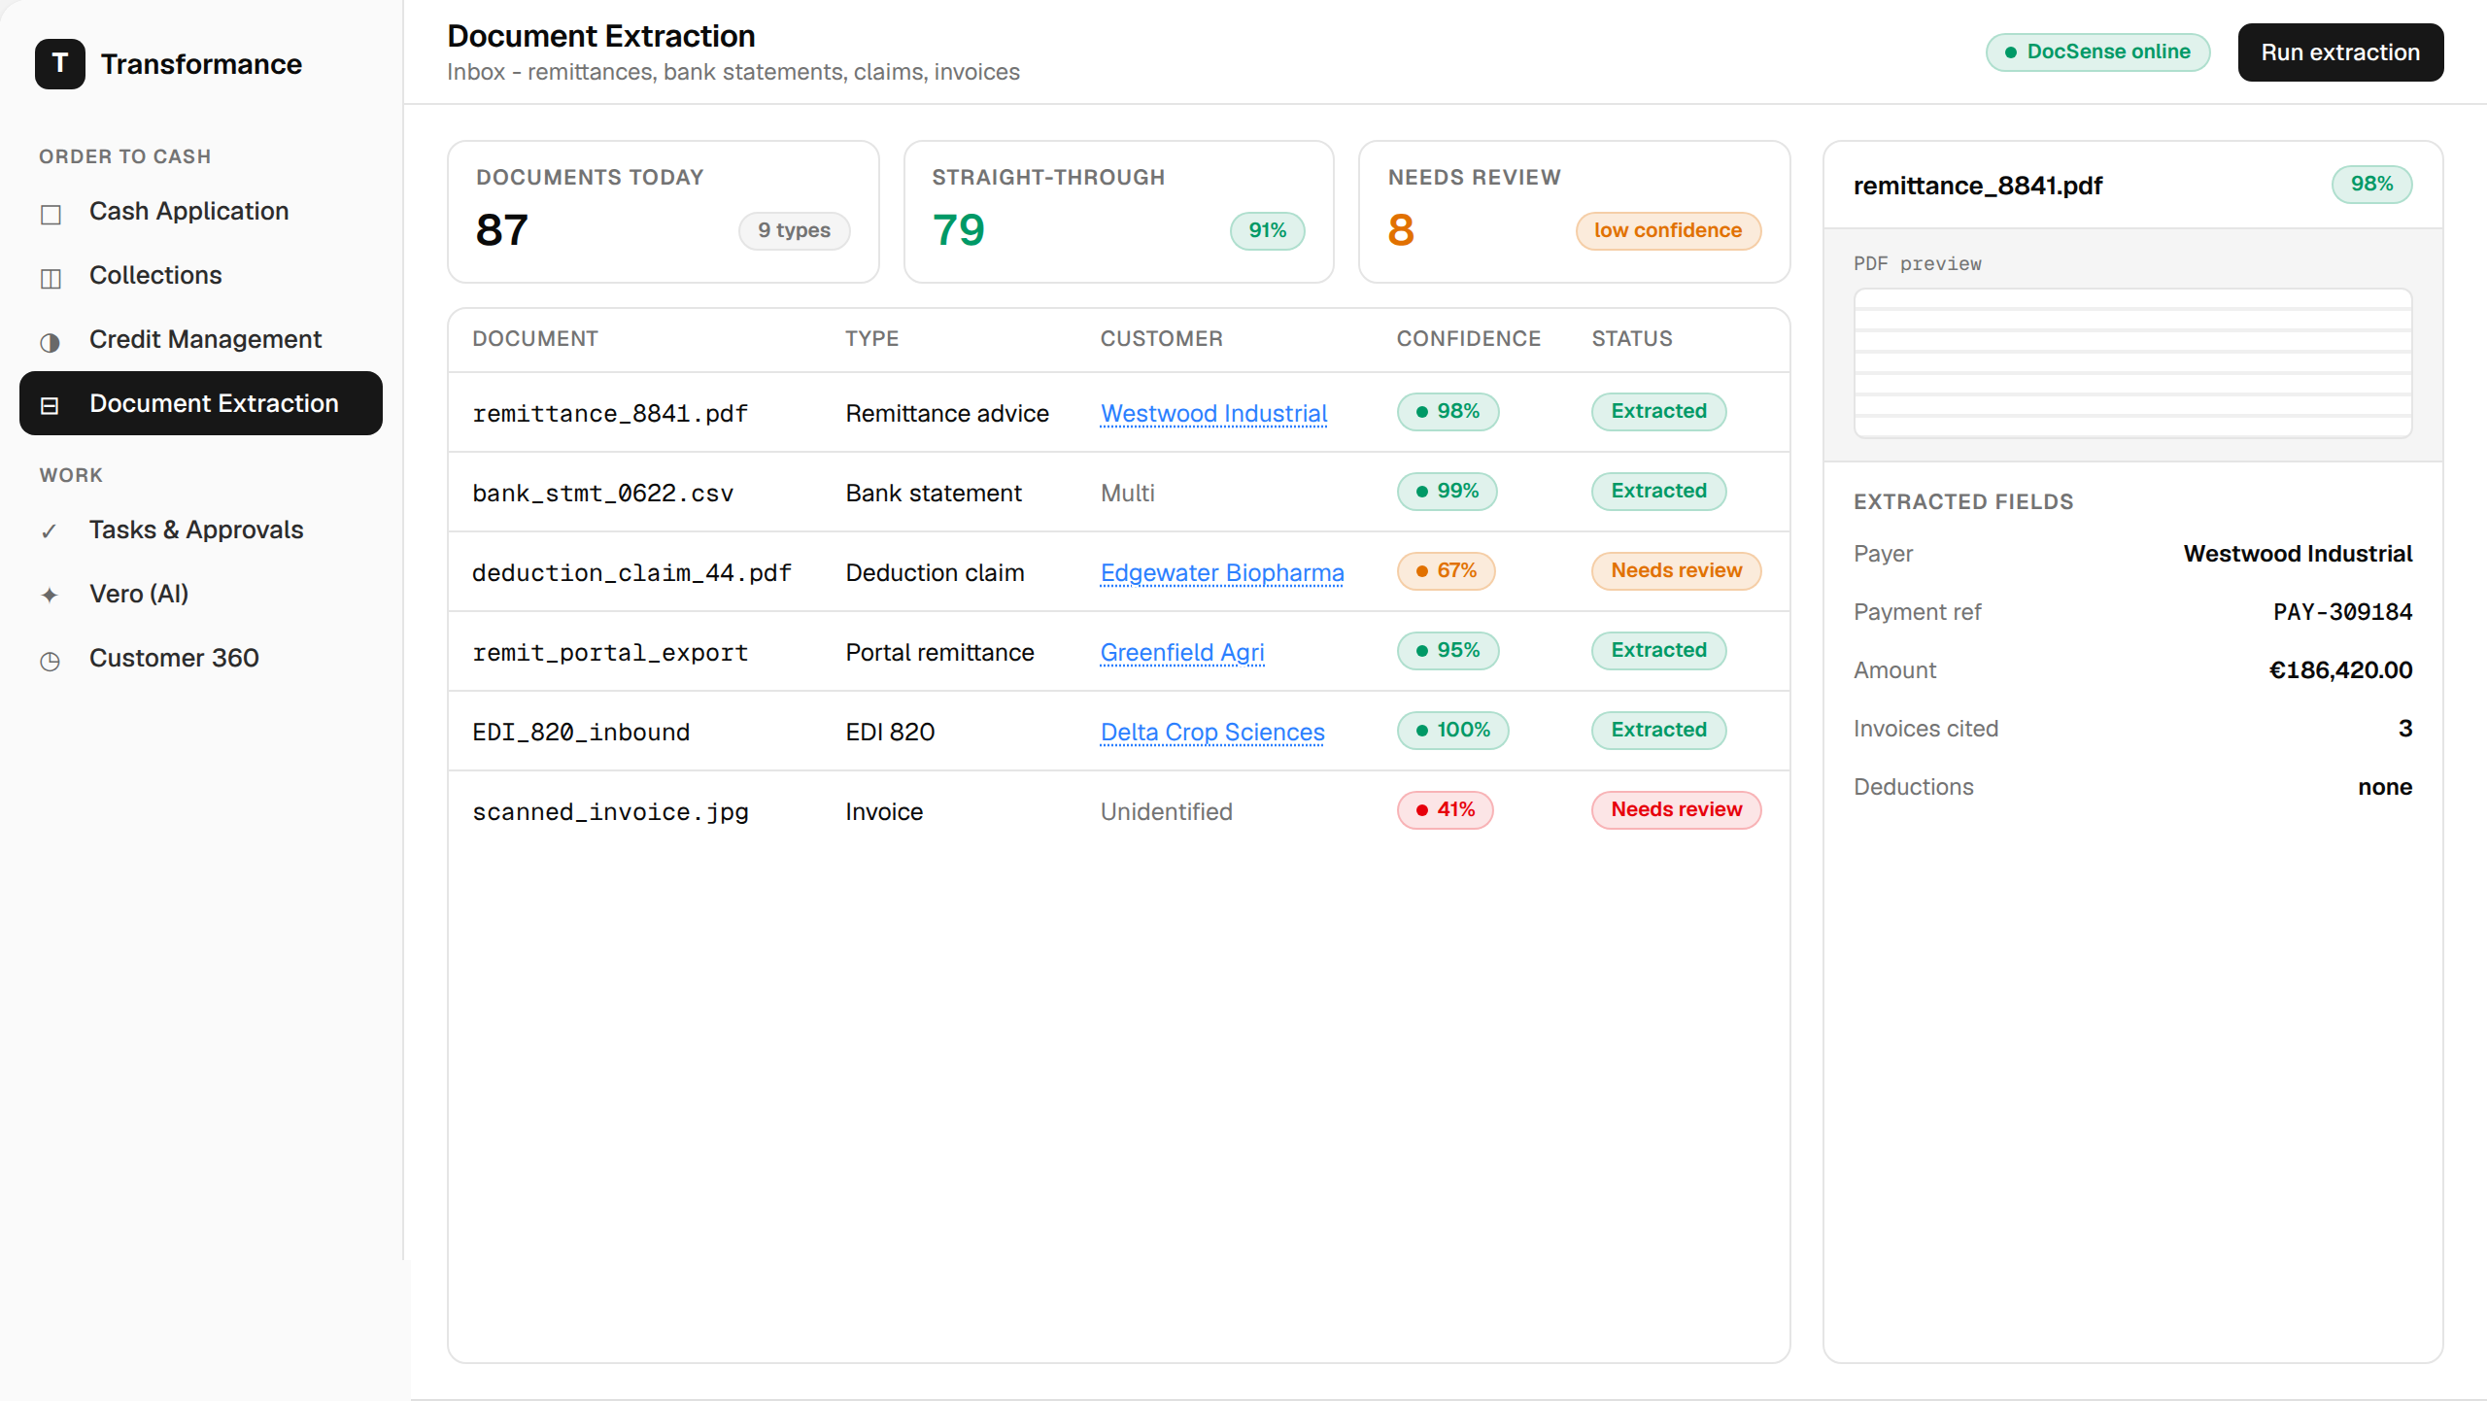Click the 91% straight-through badge
Image resolution: width=2487 pixels, height=1401 pixels.
[1267, 230]
